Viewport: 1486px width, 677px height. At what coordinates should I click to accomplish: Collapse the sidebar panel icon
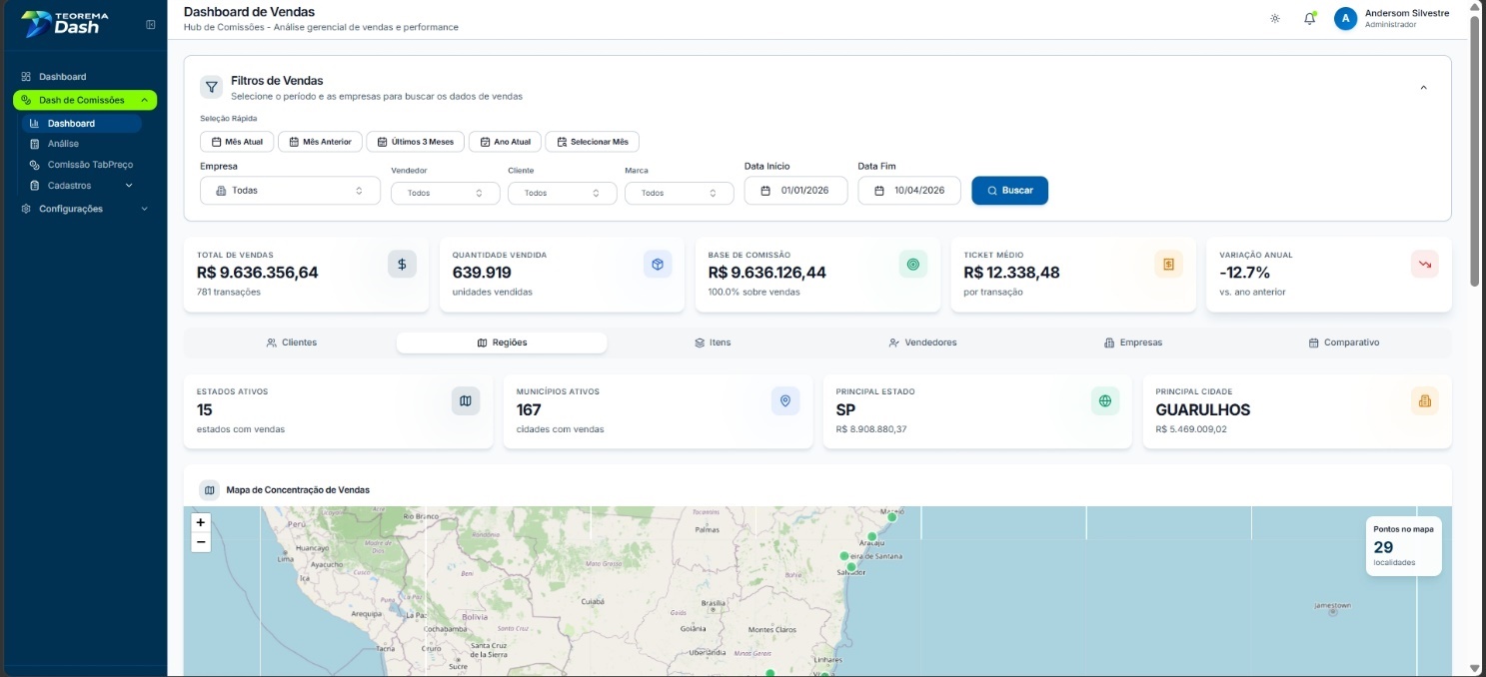151,24
